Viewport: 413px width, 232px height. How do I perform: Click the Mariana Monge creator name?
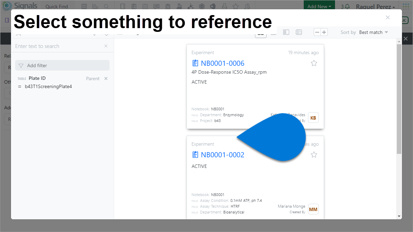291,206
